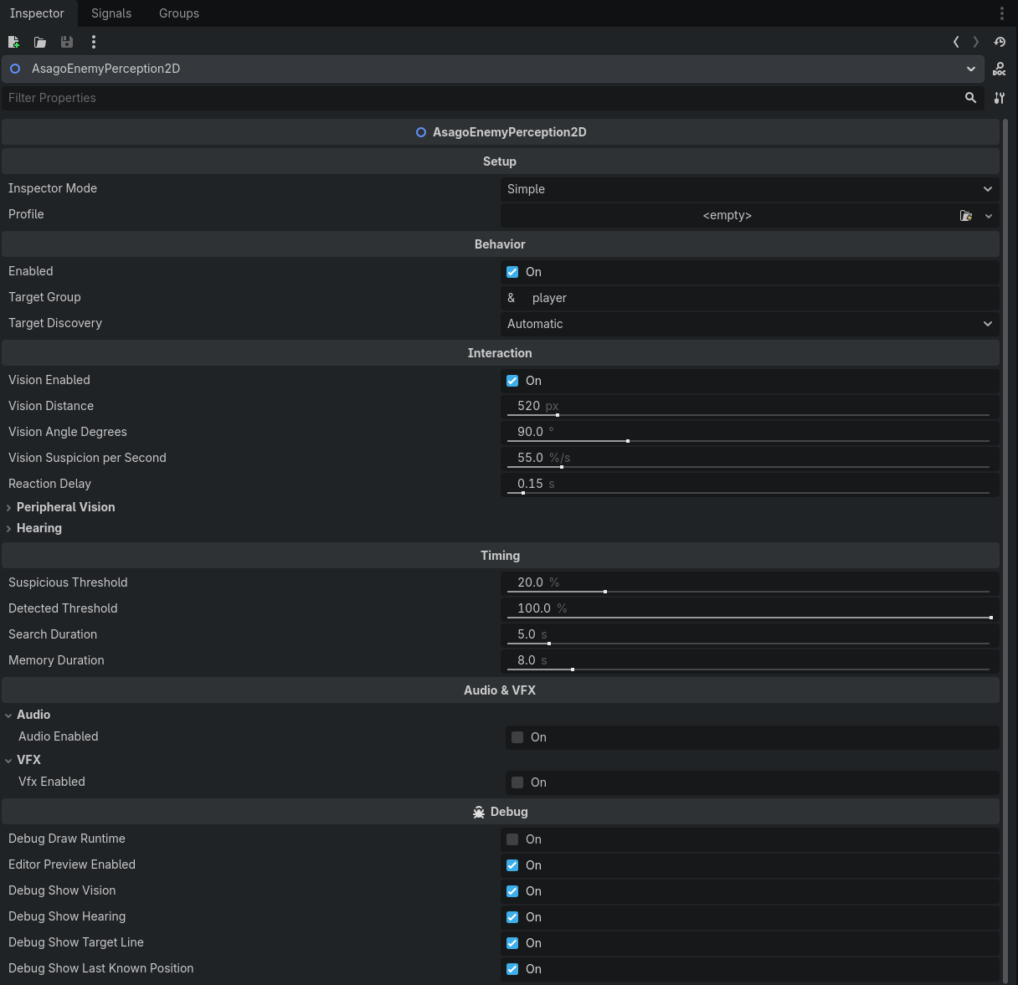
Task: Switch to the Signals tab
Action: (x=111, y=13)
